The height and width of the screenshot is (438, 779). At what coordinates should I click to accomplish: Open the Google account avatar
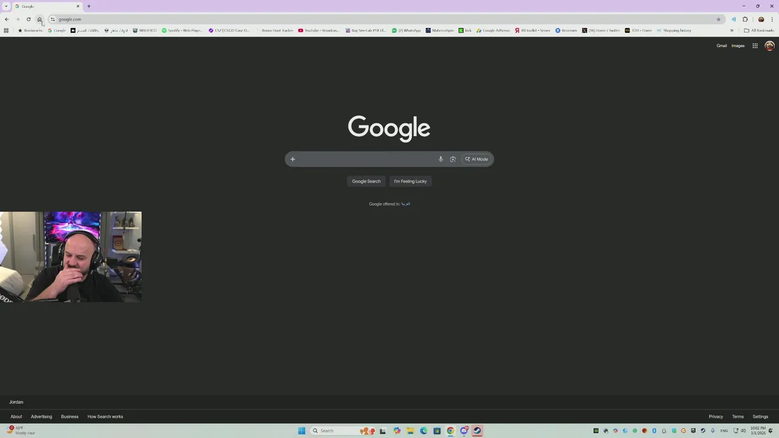point(769,46)
